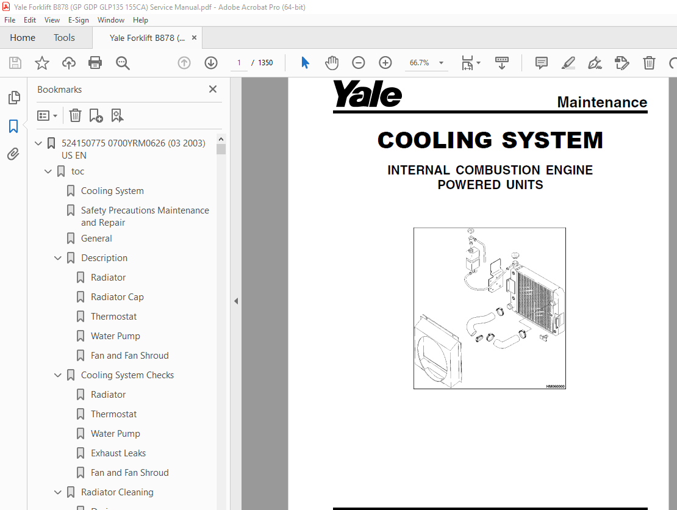This screenshot has height=510, width=677.
Task: Open the View menu
Action: tap(52, 20)
